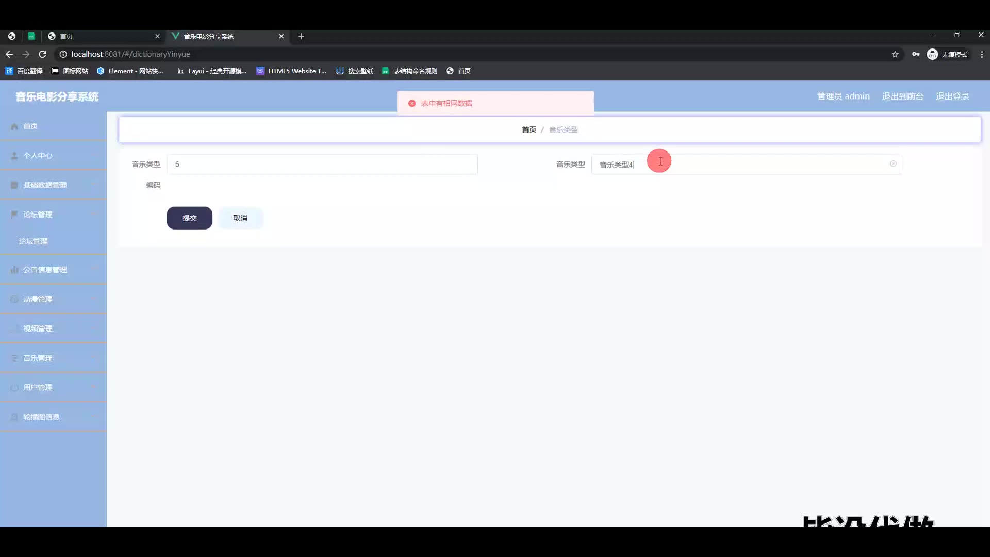
Task: Click 退出到前台 in the header
Action: point(902,96)
